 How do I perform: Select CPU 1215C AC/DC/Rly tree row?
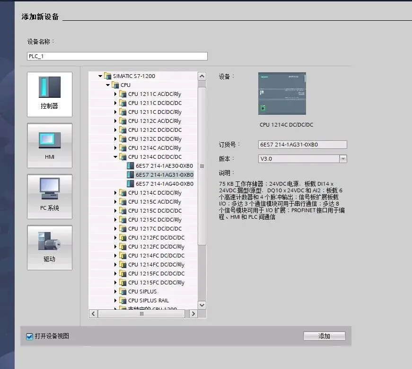tap(155, 202)
